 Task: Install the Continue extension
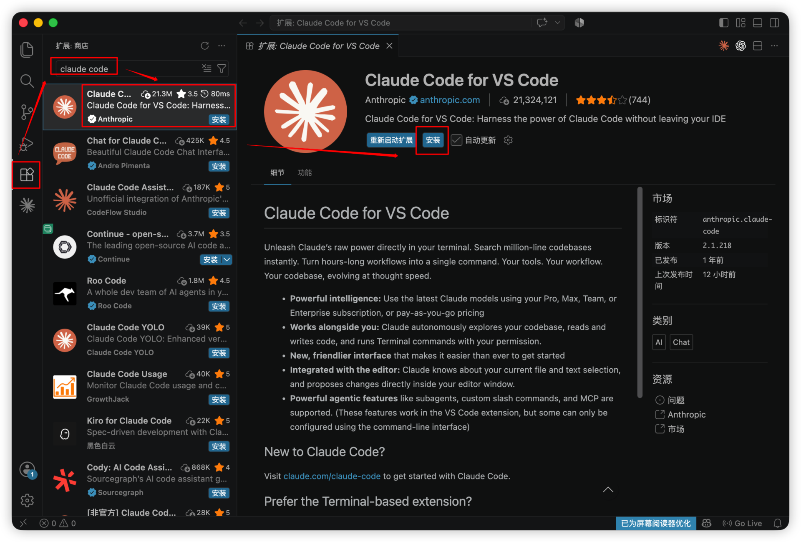pos(211,260)
